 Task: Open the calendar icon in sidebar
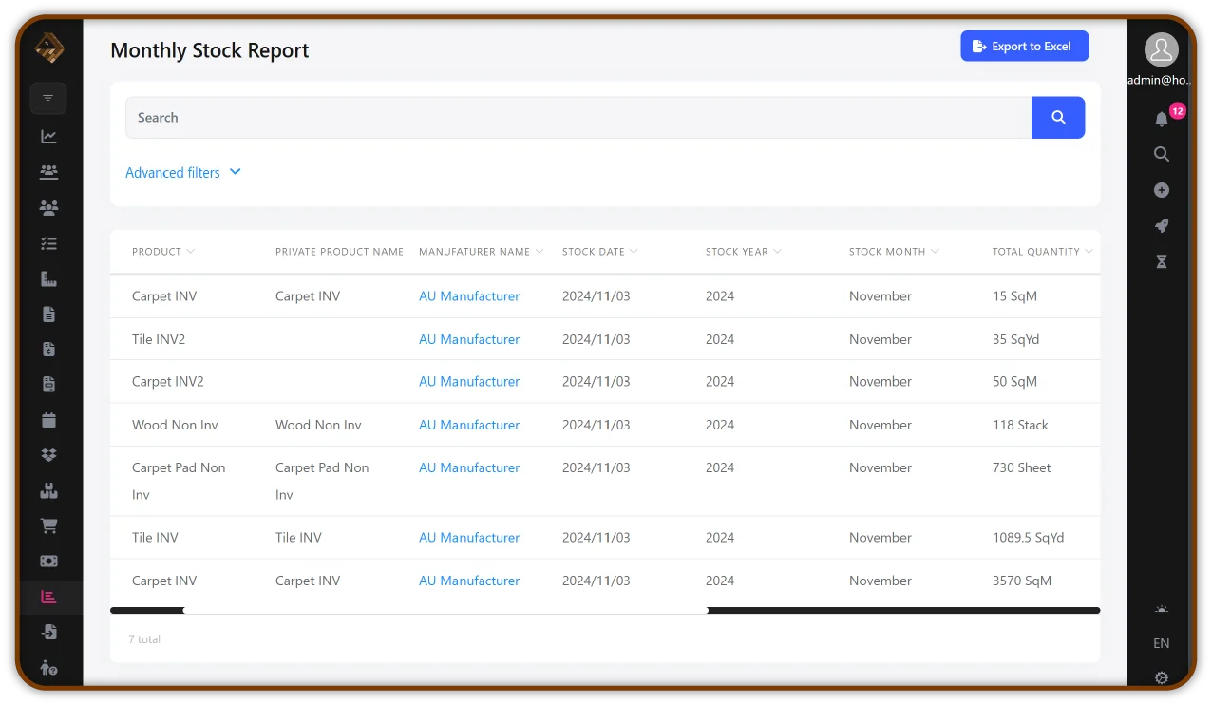(x=49, y=420)
